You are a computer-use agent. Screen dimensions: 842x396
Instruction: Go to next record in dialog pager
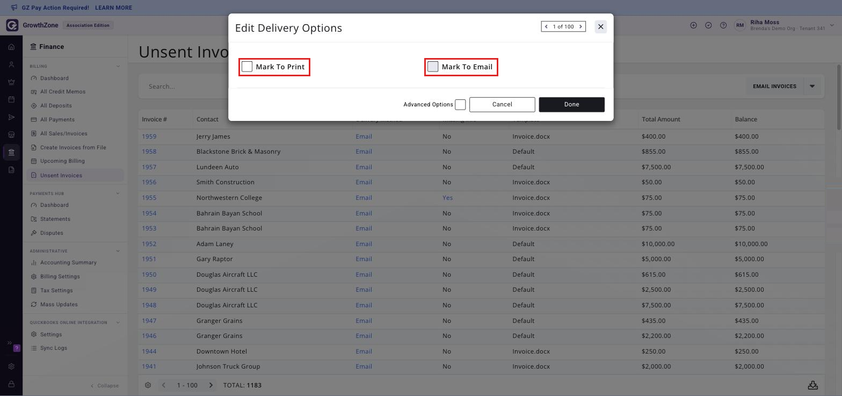(x=580, y=26)
